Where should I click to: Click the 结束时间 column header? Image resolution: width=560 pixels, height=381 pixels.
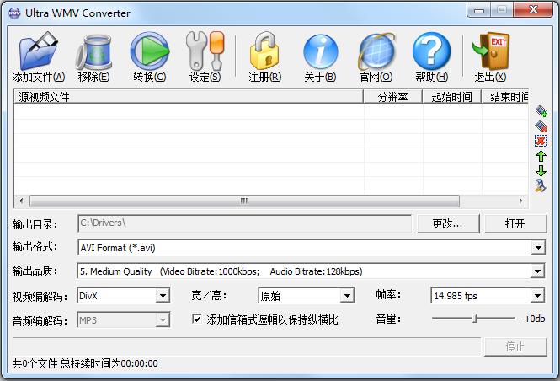point(505,97)
